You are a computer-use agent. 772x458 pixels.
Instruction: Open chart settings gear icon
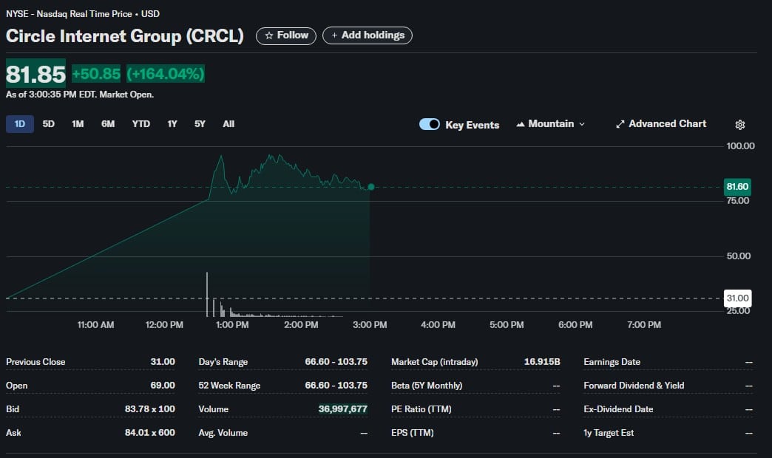click(x=739, y=125)
